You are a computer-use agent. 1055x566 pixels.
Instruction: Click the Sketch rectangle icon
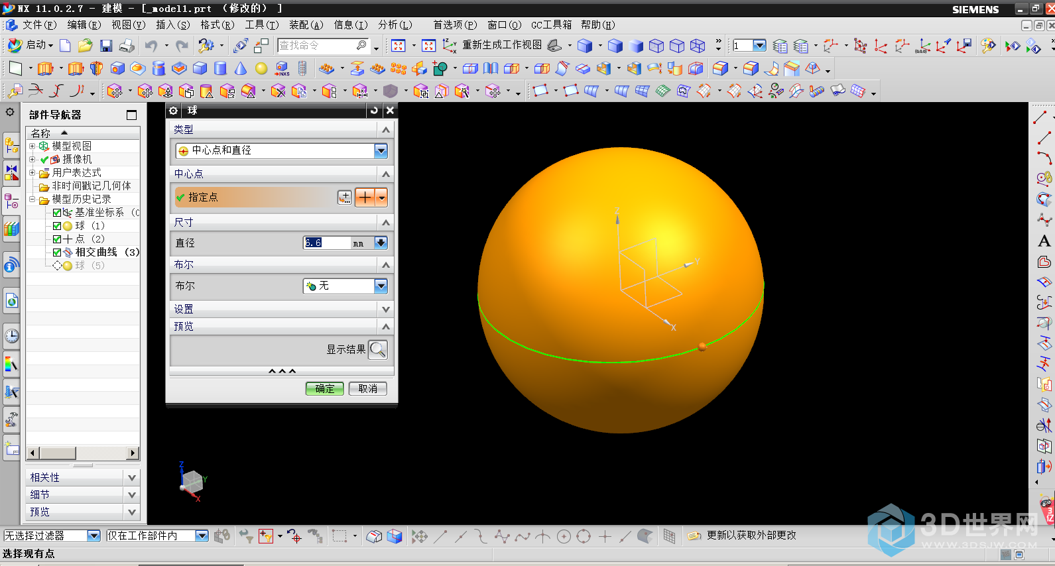(15, 68)
